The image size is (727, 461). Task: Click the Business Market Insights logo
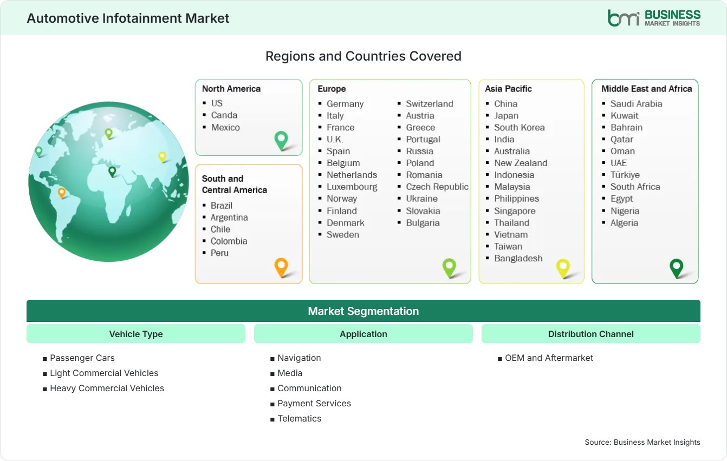click(654, 17)
